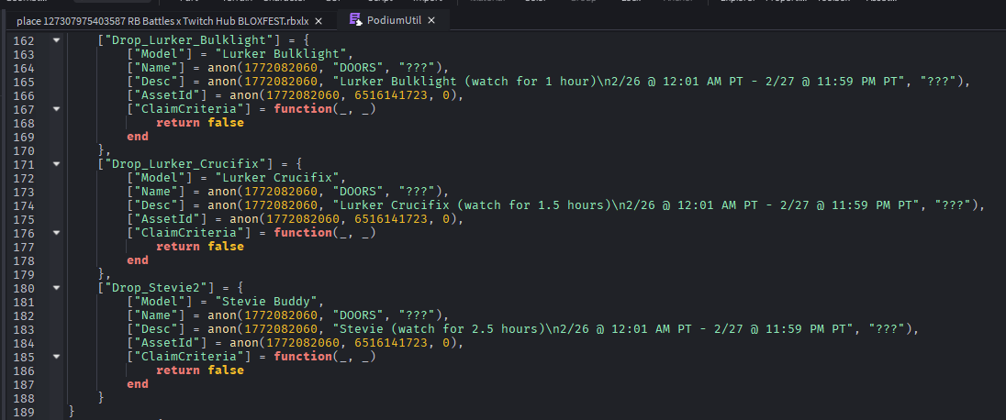1006x420 pixels.
Task: Collapse the Drop_Lurker_Crucifix table at line 171
Action: (x=56, y=163)
